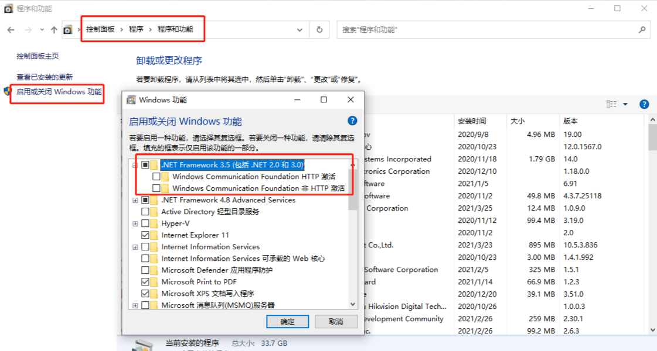This screenshot has height=351, width=657.
Task: Open recent locations dropdown arrow
Action: click(x=42, y=30)
